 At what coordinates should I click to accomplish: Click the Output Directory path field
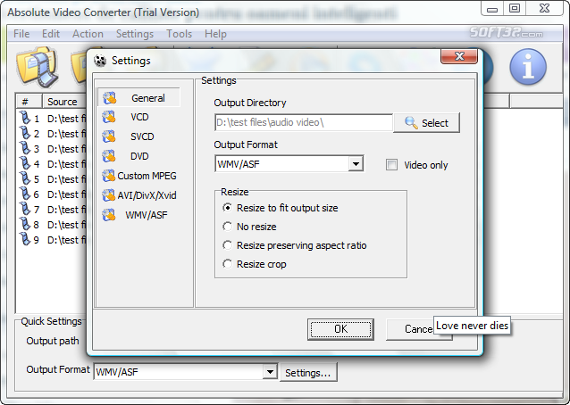coord(304,122)
